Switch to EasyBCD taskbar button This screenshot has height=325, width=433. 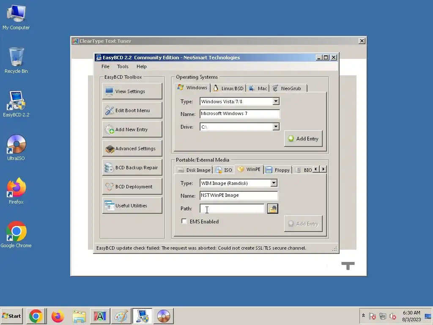coord(143,316)
